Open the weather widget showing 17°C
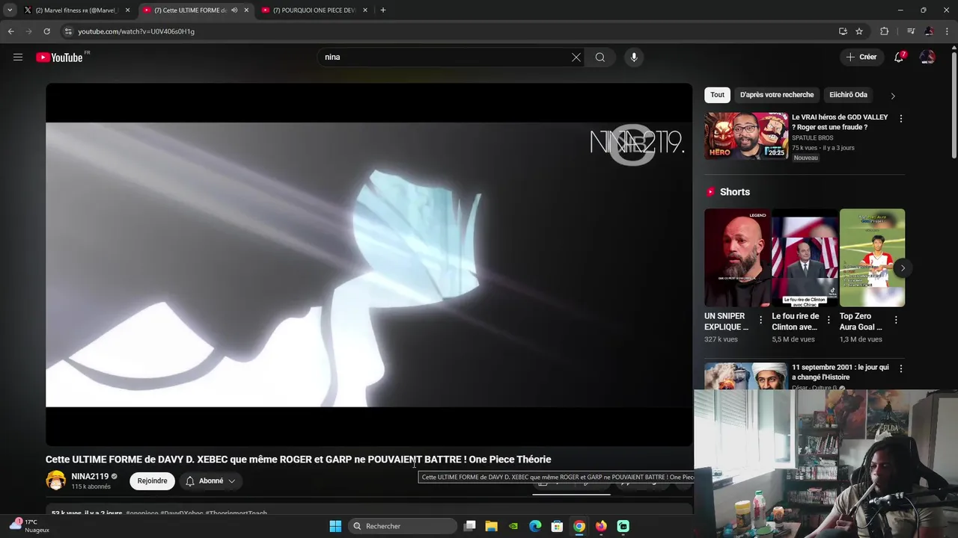Viewport: 958px width, 538px height. pyautogui.click(x=30, y=525)
